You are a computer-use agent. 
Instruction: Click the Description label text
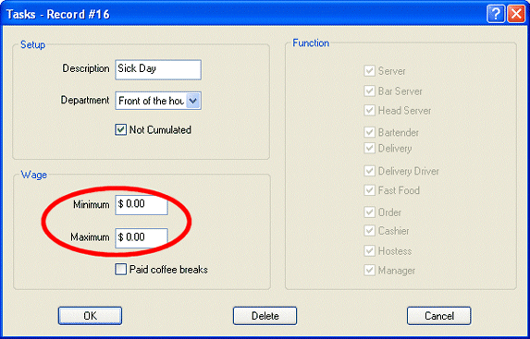86,68
